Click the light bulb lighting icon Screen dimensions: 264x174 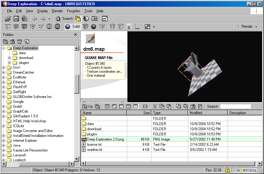129,26
